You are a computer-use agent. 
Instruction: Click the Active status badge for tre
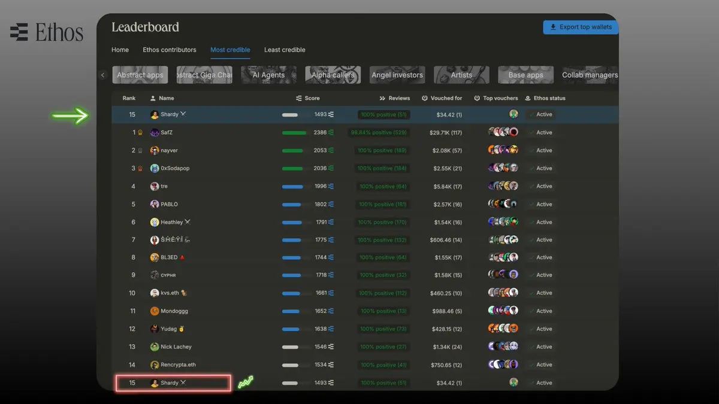(x=541, y=186)
